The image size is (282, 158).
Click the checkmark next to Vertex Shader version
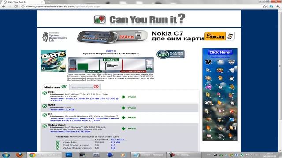[58, 148]
